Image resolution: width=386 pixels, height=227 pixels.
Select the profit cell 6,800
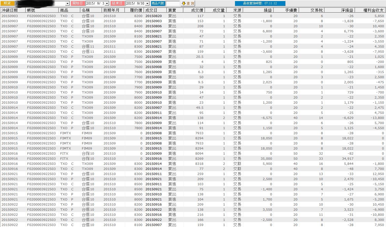[267, 31]
